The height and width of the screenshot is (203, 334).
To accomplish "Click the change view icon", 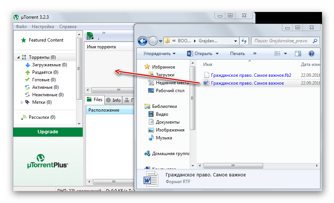I will click(277, 54).
